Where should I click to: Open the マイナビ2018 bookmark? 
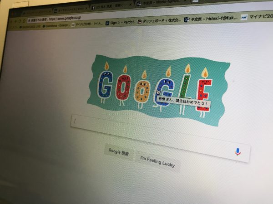[87, 24]
